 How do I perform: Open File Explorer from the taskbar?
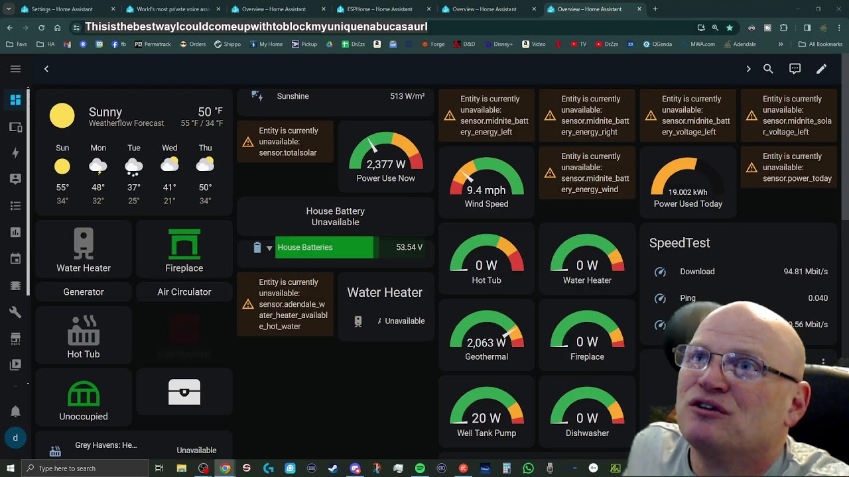pos(181,468)
